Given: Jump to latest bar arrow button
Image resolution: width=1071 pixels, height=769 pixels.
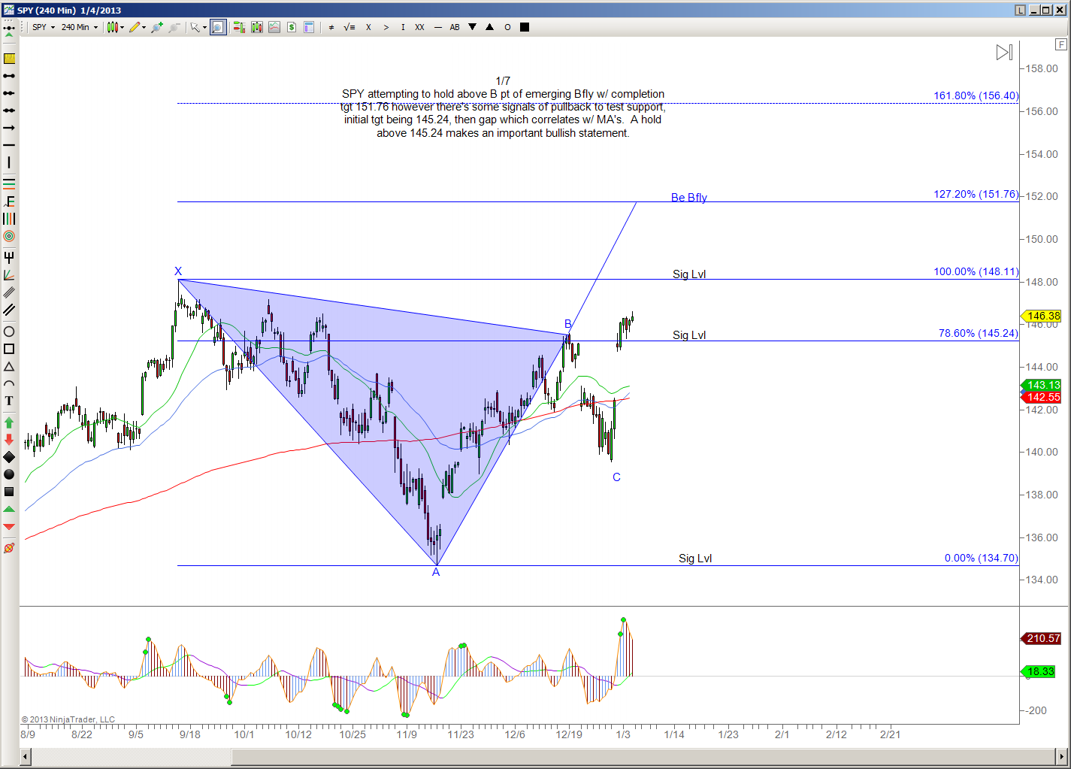Looking at the screenshot, I should click(1004, 53).
